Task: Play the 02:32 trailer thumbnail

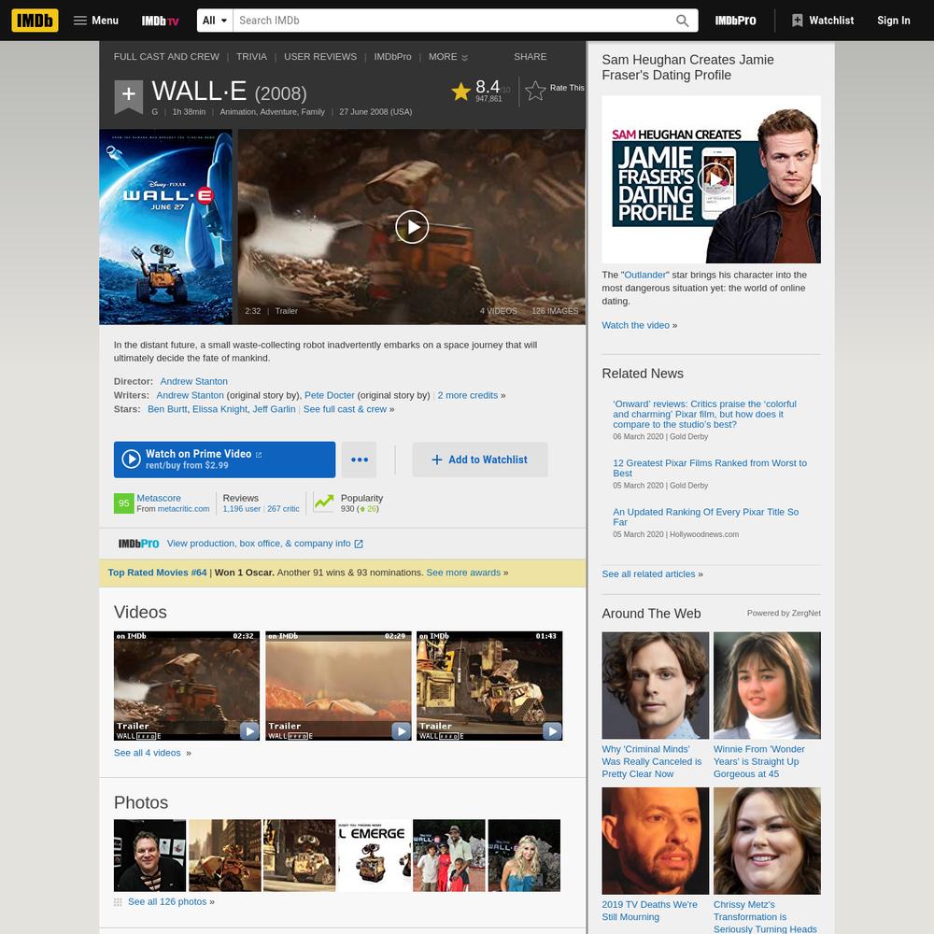Action: [187, 686]
